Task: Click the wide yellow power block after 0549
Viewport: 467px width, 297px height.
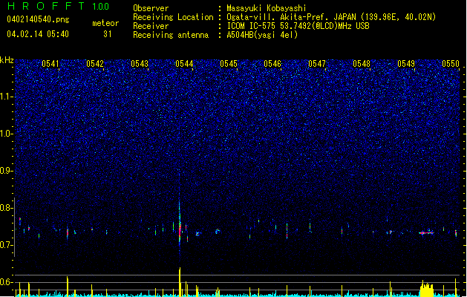Action: click(426, 288)
